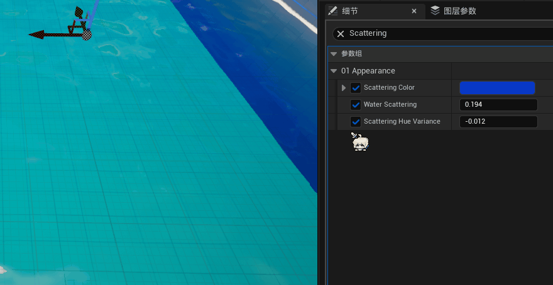553x285 pixels.
Task: Click the transform gizmo center sphere
Action: click(87, 35)
